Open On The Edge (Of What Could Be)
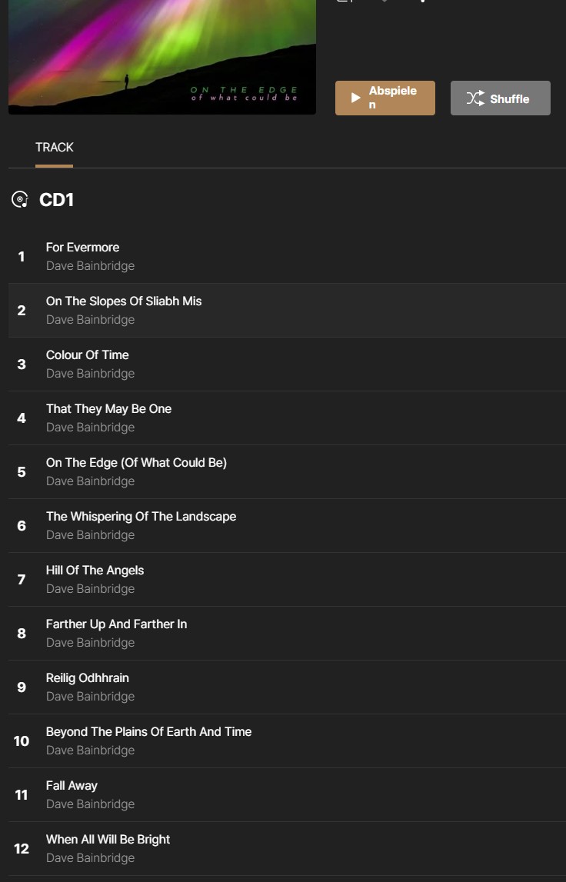Image resolution: width=566 pixels, height=882 pixels. [287, 472]
